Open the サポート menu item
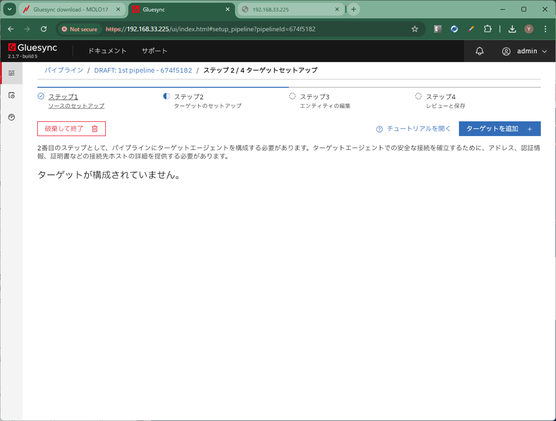This screenshot has width=556, height=421. 154,51
